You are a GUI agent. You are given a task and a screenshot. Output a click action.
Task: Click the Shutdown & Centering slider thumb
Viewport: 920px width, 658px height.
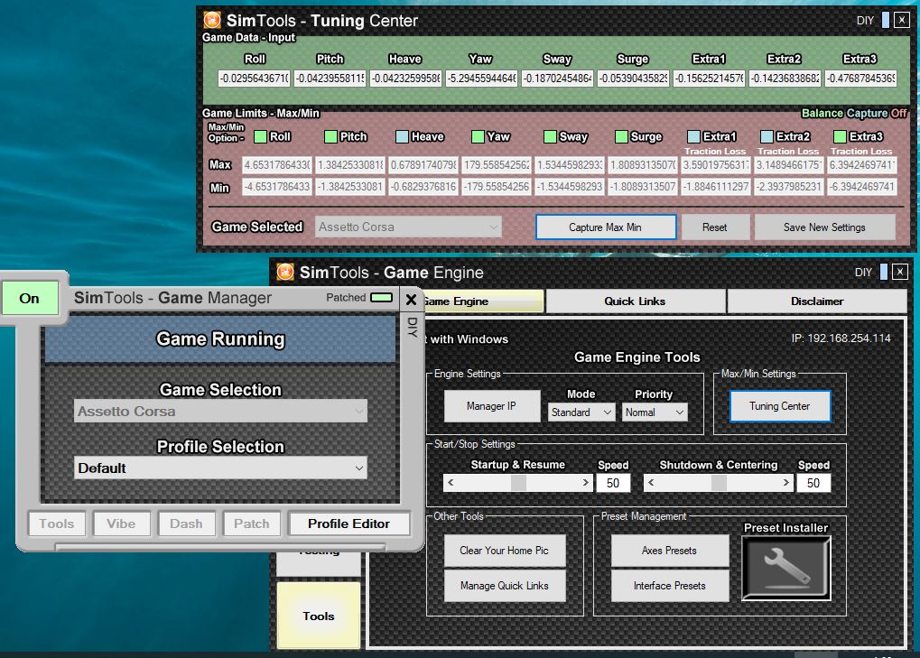(719, 483)
